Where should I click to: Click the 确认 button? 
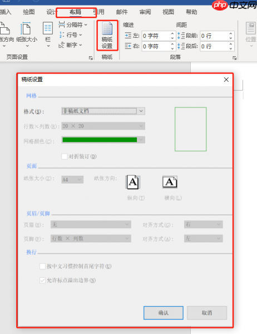(x=164, y=313)
